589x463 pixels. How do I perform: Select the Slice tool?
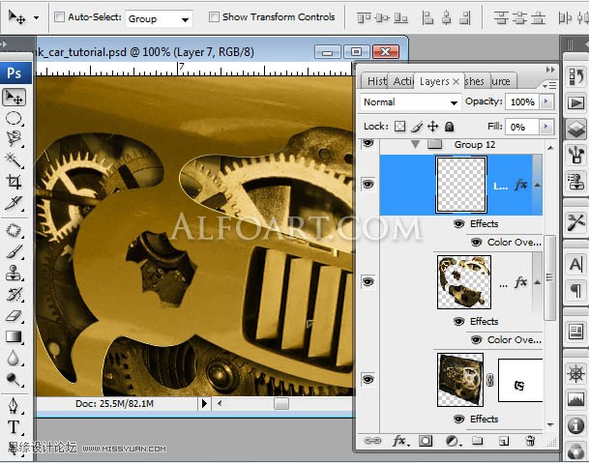pos(15,203)
